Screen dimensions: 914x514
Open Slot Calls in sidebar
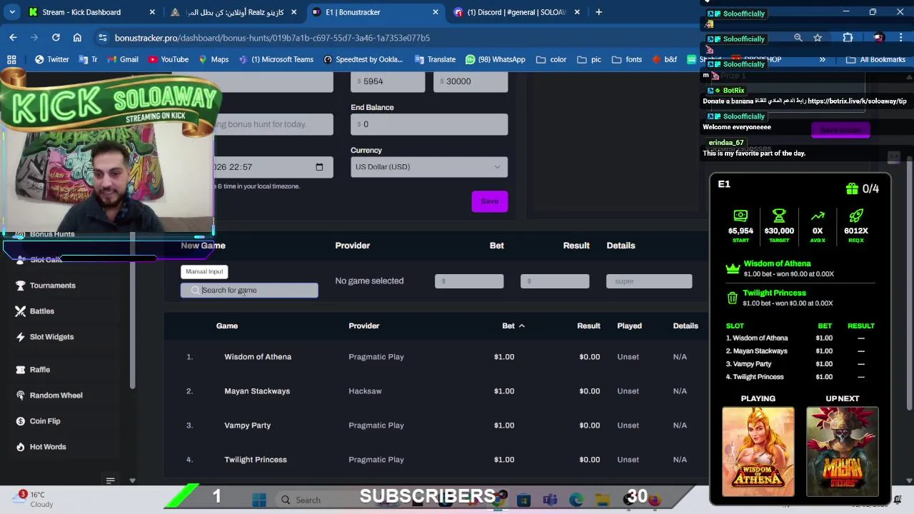(x=46, y=260)
